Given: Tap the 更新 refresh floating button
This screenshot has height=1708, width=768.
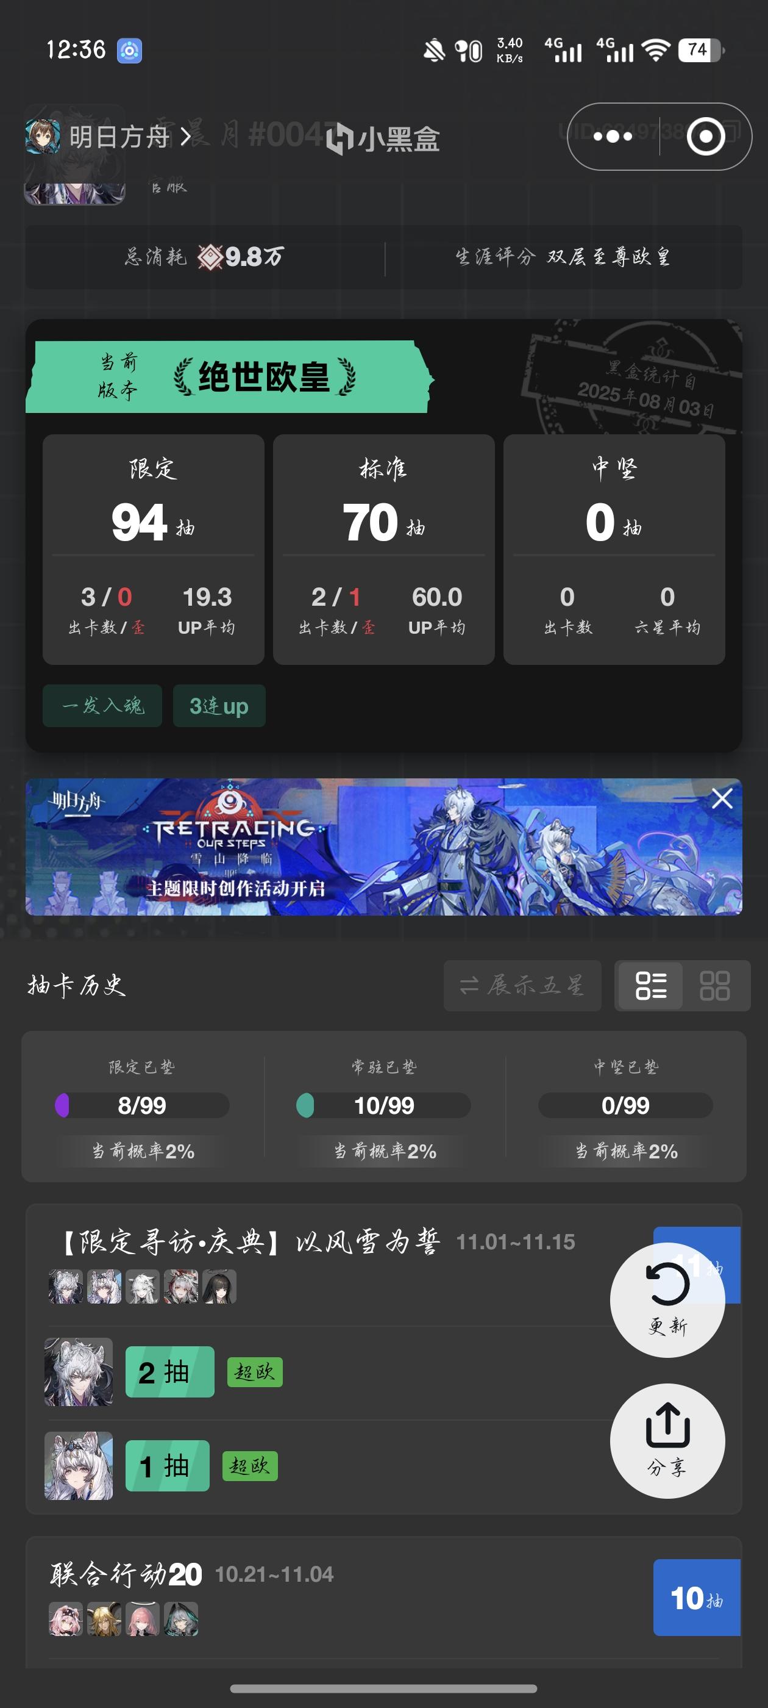Looking at the screenshot, I should point(667,1299).
